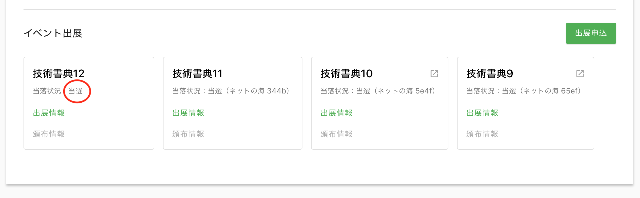Image resolution: width=640 pixels, height=198 pixels.
Task: Open 出展情報 link in 技術書典9 card
Action: (x=482, y=113)
